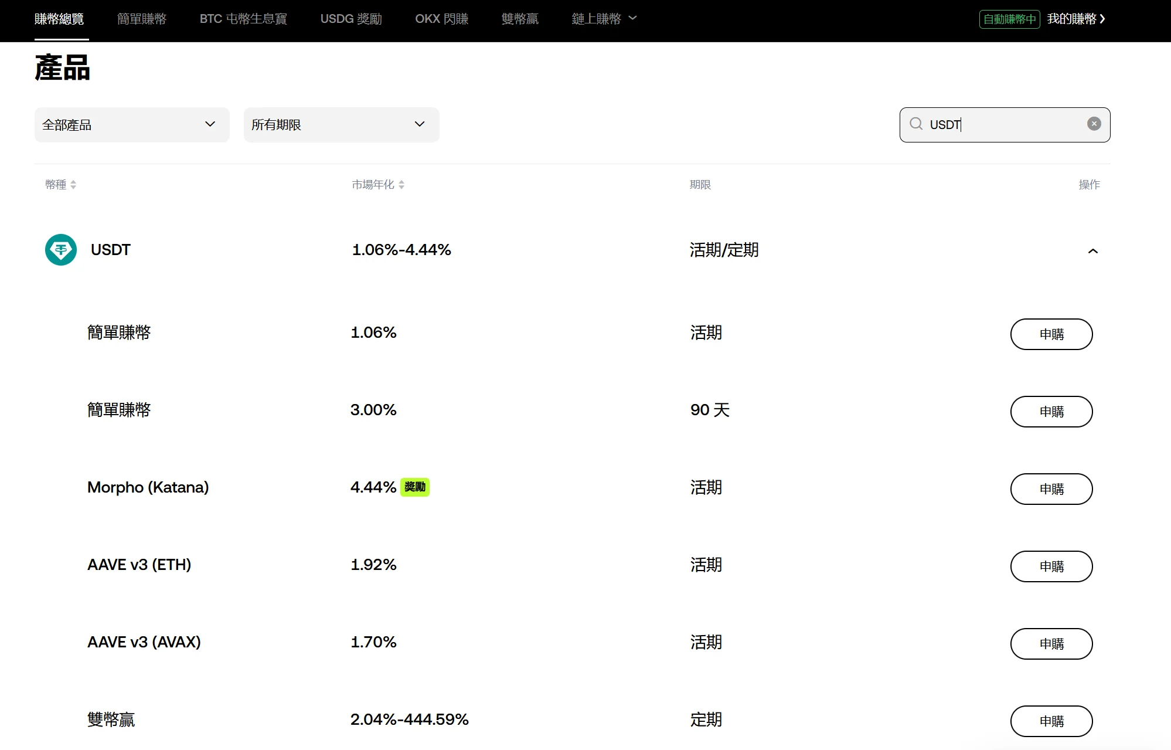This screenshot has height=750, width=1171.
Task: Subscribe to 雙幣贏 定期 product
Action: (x=1051, y=721)
